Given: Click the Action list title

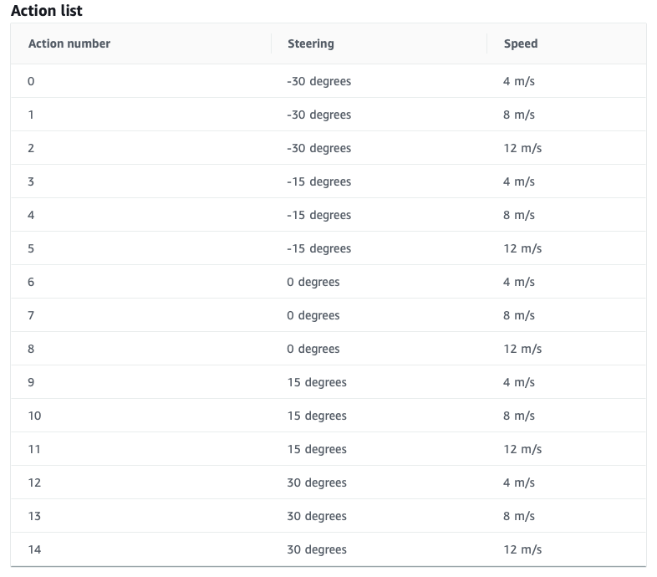Looking at the screenshot, I should pos(47,12).
